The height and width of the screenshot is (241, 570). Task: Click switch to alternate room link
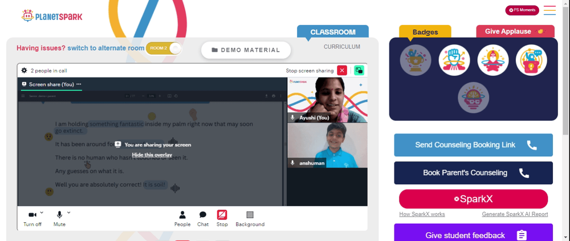(106, 48)
